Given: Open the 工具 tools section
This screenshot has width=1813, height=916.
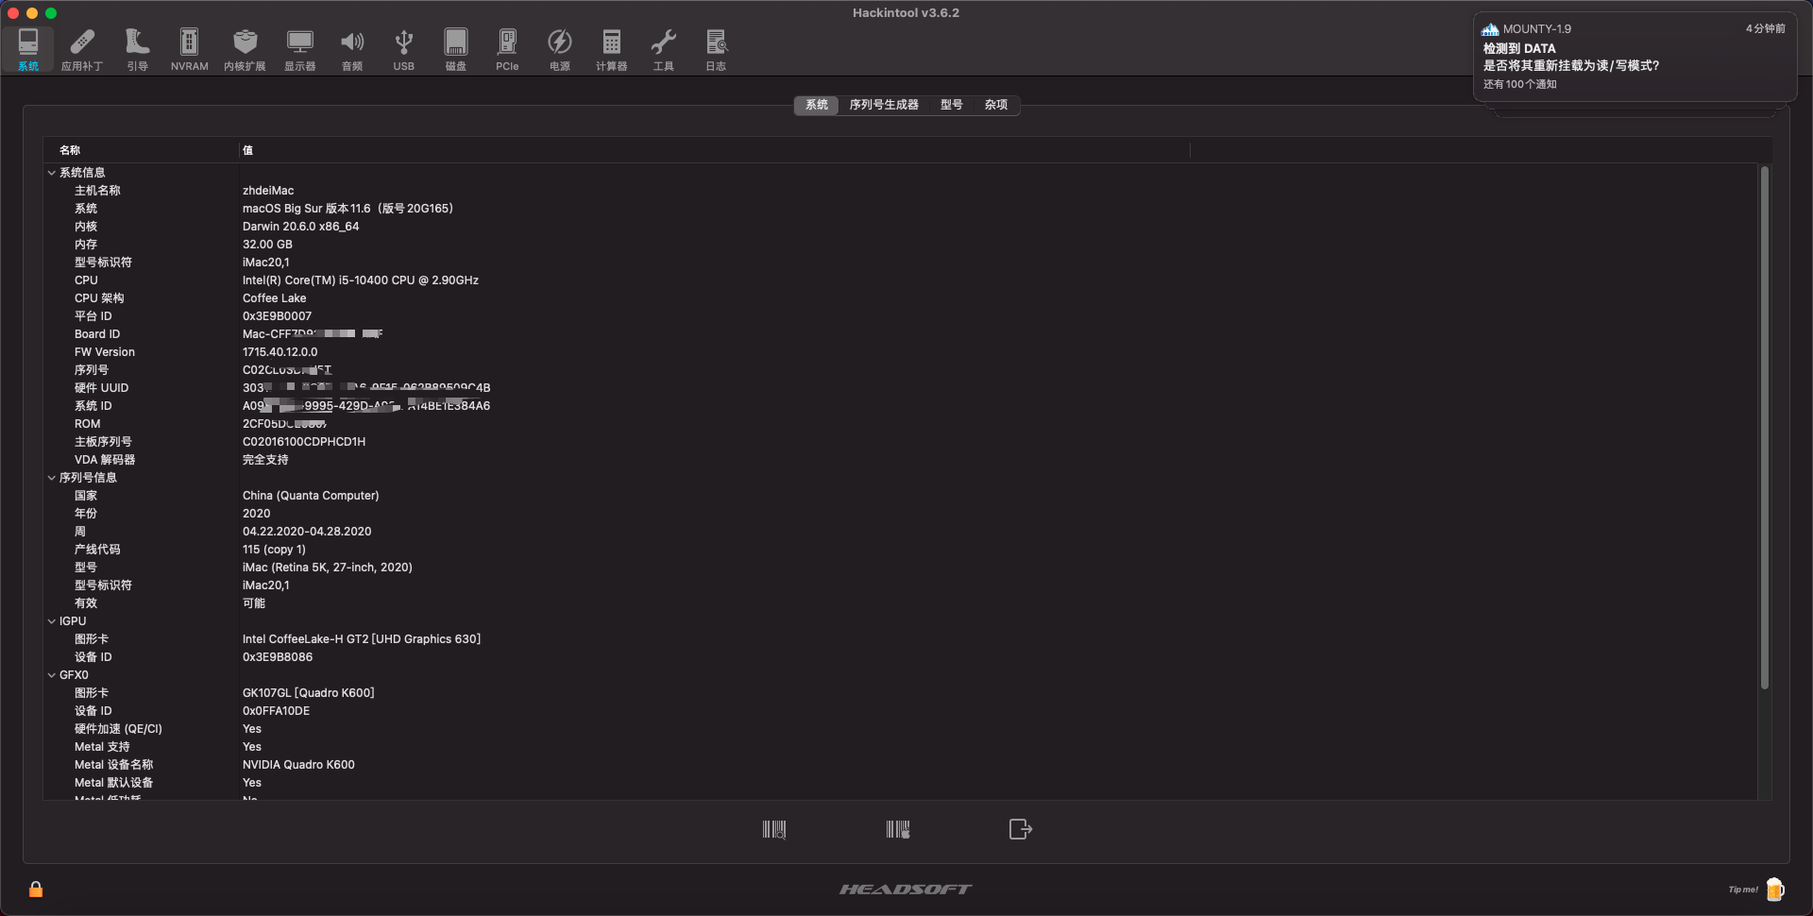Looking at the screenshot, I should [664, 49].
